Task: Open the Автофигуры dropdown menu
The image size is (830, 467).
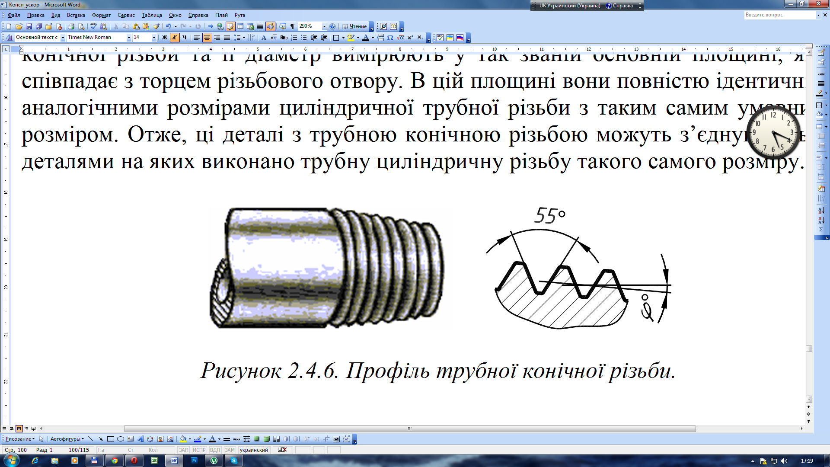Action: (67, 439)
